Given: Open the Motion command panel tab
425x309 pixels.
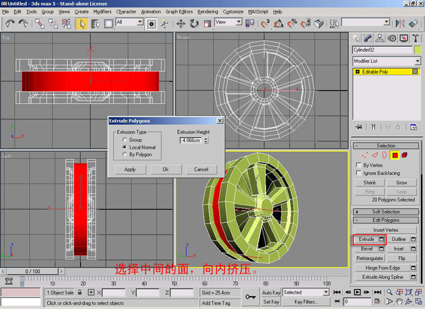Looking at the screenshot, I should click(392, 38).
